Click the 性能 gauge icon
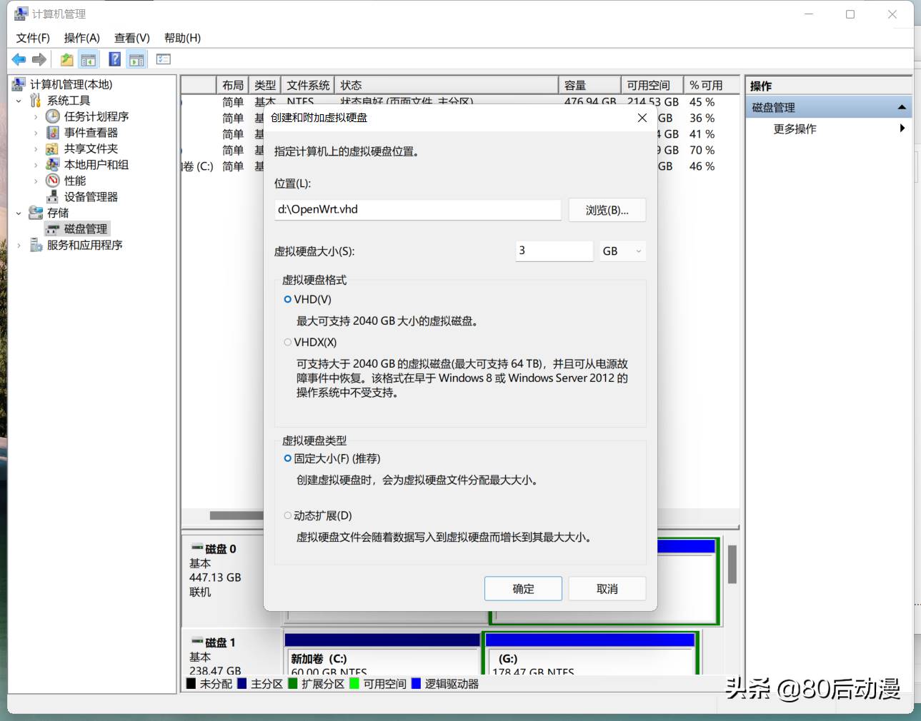This screenshot has width=921, height=721. point(52,181)
